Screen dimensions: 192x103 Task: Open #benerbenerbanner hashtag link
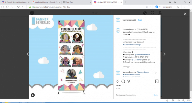coord(131,74)
